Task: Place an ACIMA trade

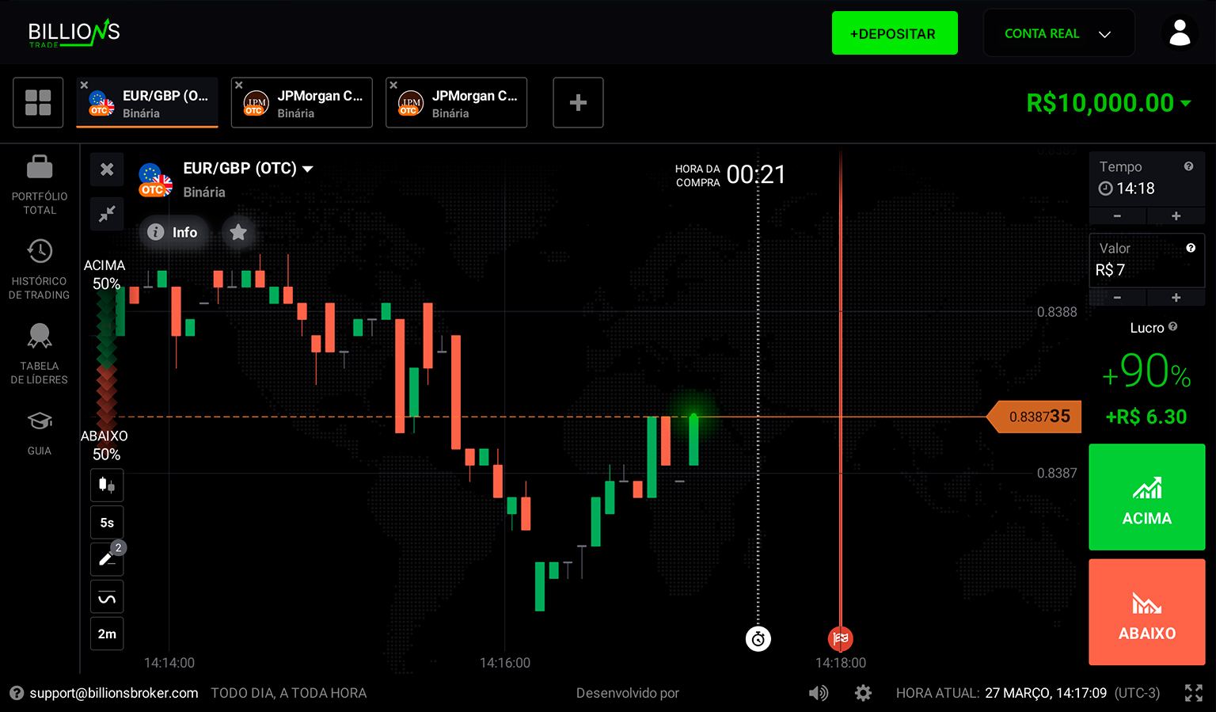Action: pyautogui.click(x=1146, y=497)
